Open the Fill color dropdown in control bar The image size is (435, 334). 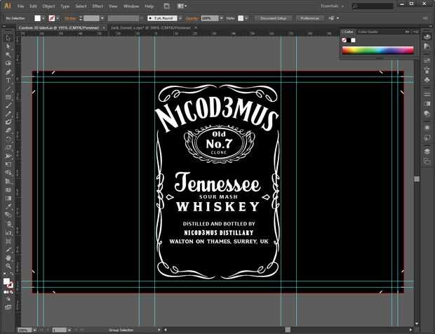pyautogui.click(x=43, y=18)
